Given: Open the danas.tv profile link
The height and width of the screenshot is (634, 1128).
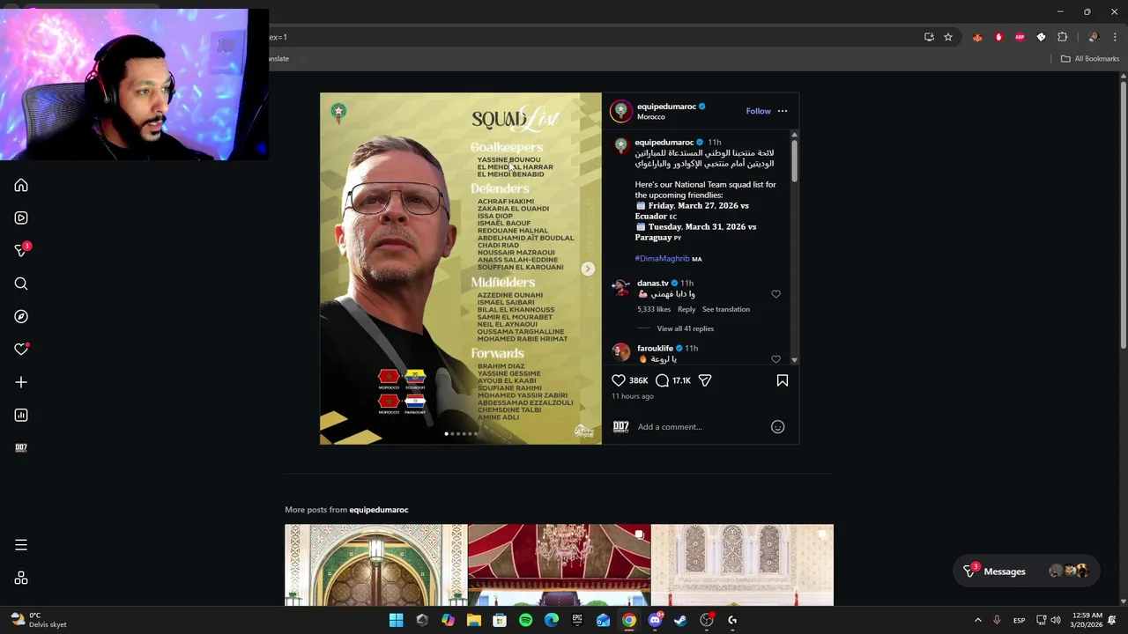Looking at the screenshot, I should tap(652, 284).
